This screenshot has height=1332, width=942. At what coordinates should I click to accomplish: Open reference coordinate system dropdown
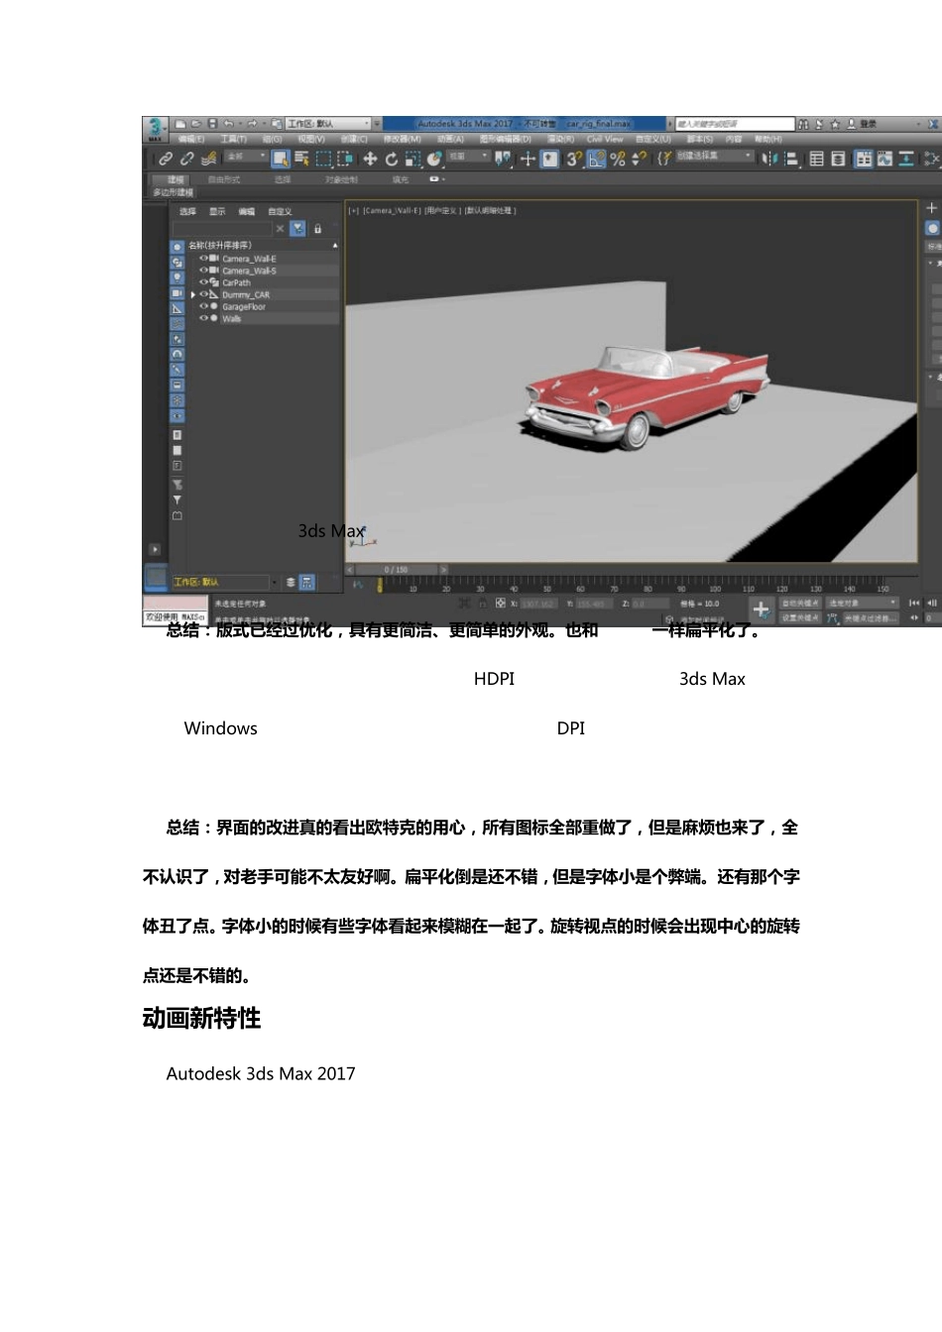pyautogui.click(x=468, y=157)
